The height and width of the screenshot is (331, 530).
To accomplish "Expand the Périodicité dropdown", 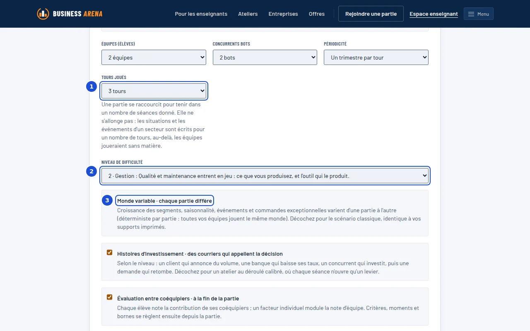I will point(376,58).
